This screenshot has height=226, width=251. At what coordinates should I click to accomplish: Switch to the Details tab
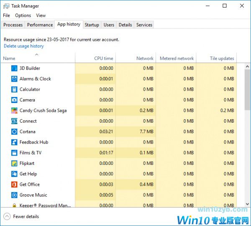pyautogui.click(x=125, y=25)
